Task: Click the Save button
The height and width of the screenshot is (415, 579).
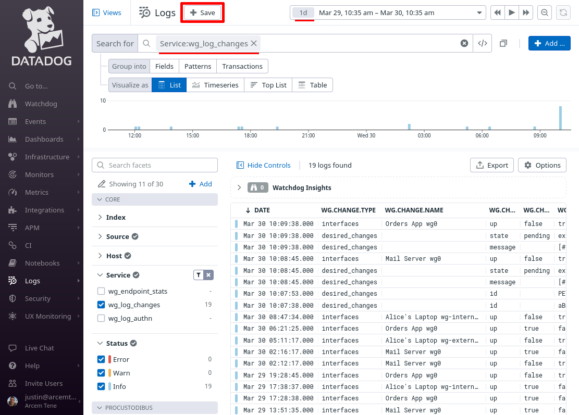Action: point(202,12)
